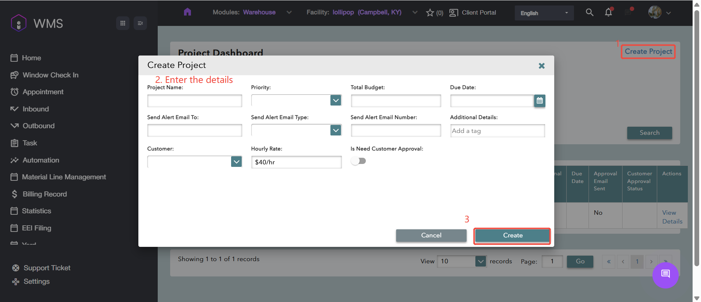Viewport: 701px width, 302px height.
Task: Open the notifications bell
Action: tap(608, 12)
